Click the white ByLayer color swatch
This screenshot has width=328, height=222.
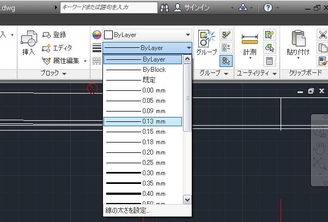pos(108,35)
